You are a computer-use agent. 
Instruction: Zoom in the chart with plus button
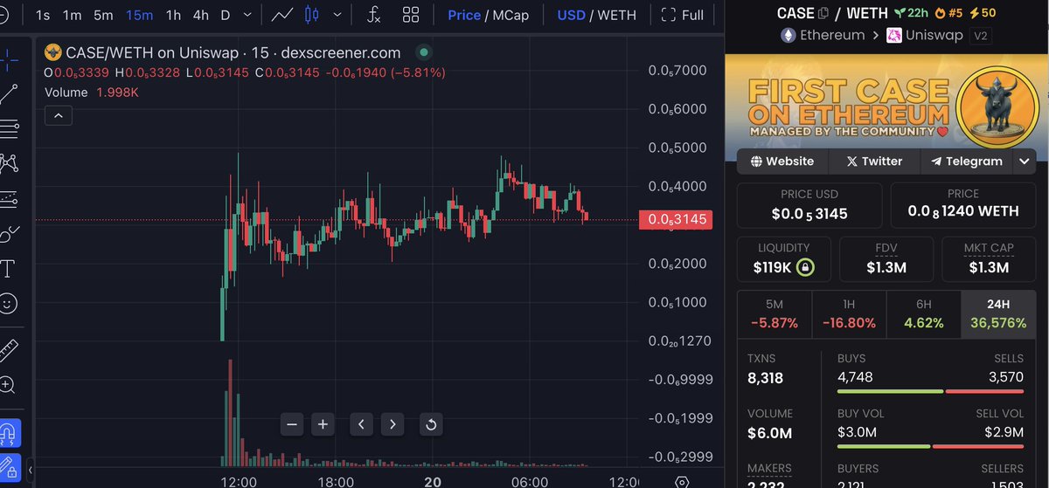tap(323, 424)
